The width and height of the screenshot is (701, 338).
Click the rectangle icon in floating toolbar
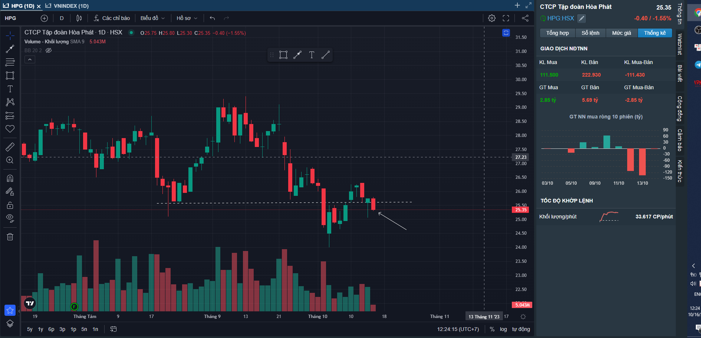point(283,55)
